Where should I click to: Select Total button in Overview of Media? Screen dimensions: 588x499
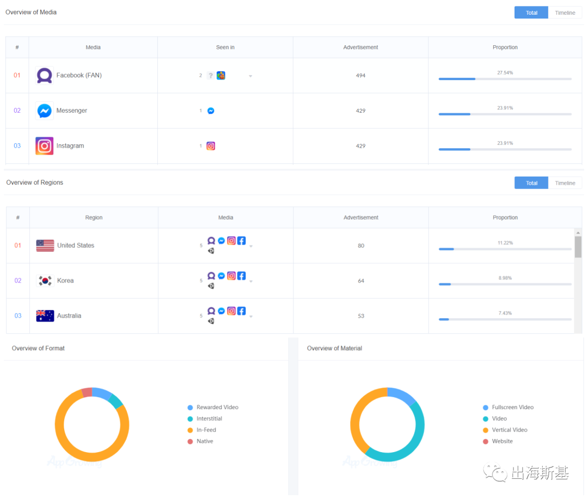click(531, 13)
